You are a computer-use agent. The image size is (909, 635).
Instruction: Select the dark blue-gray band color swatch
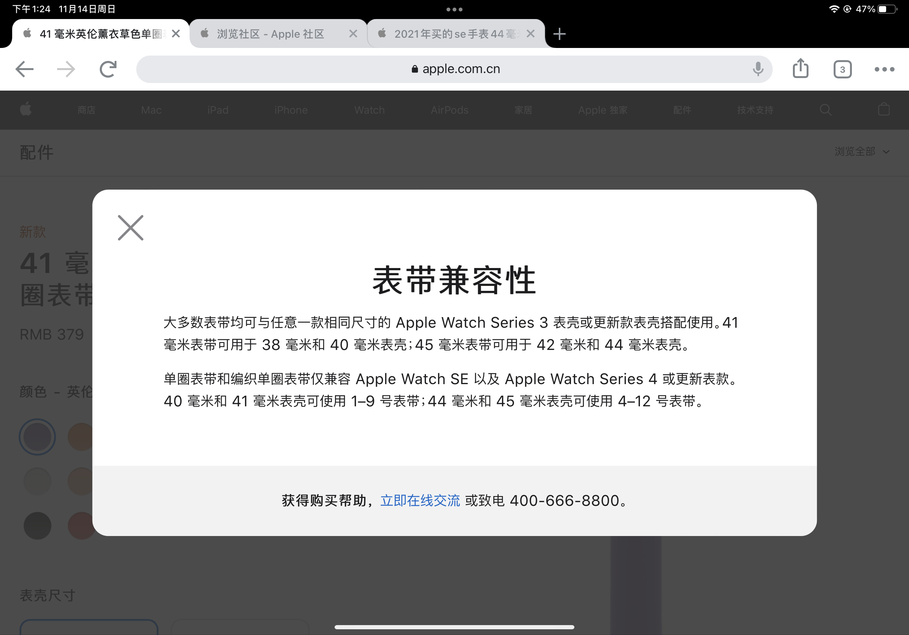pyautogui.click(x=37, y=437)
